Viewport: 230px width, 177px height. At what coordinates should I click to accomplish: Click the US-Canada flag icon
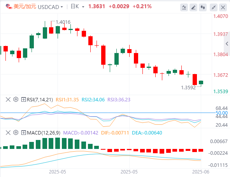click(9, 7)
